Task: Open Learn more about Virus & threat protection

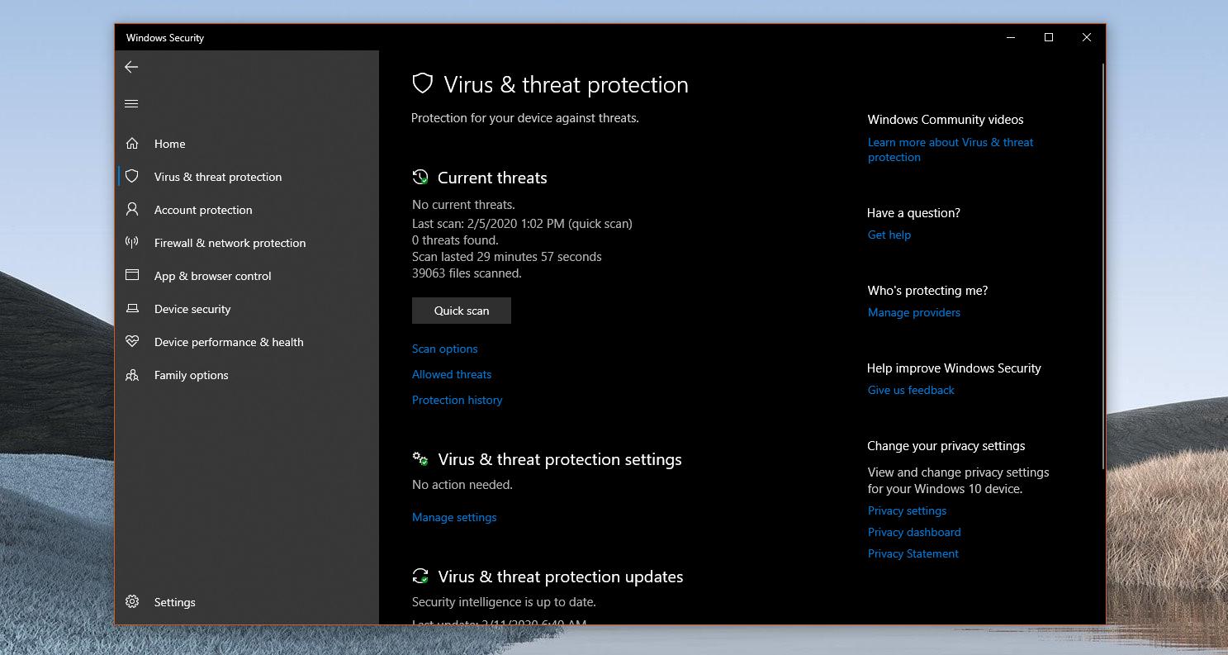Action: (x=951, y=150)
